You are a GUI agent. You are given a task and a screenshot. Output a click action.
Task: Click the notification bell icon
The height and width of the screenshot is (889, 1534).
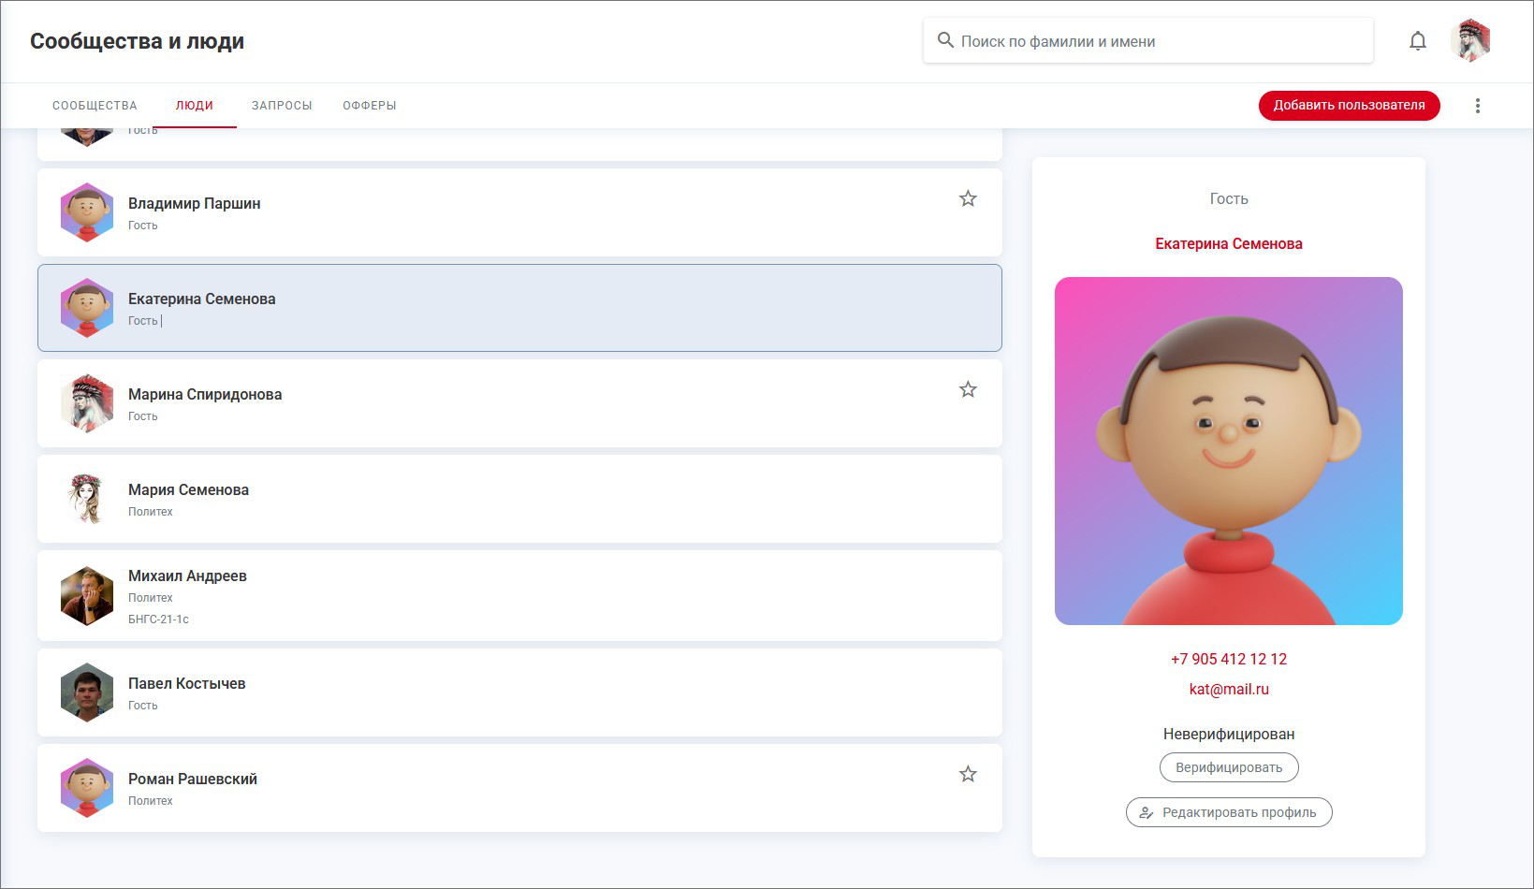point(1418,41)
